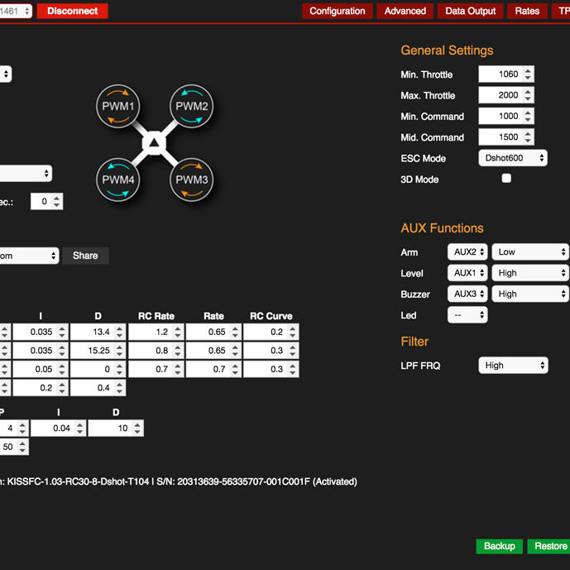Click the Share button
The height and width of the screenshot is (570, 570).
(x=85, y=256)
